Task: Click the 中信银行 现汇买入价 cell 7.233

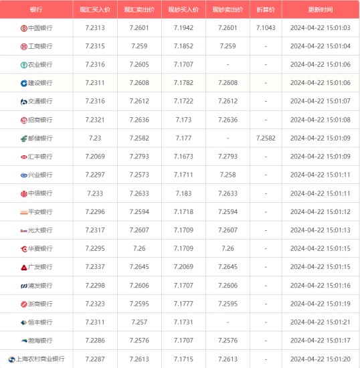Action: coord(95,193)
